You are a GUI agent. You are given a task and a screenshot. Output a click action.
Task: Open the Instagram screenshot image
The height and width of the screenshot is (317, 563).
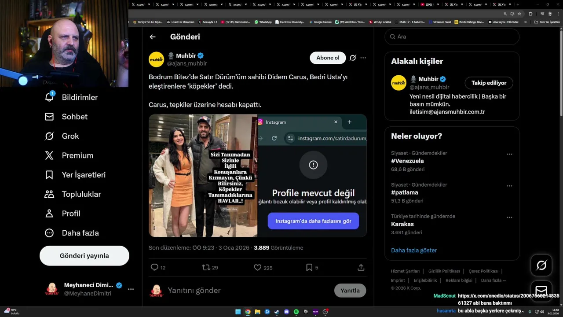pyautogui.click(x=312, y=176)
